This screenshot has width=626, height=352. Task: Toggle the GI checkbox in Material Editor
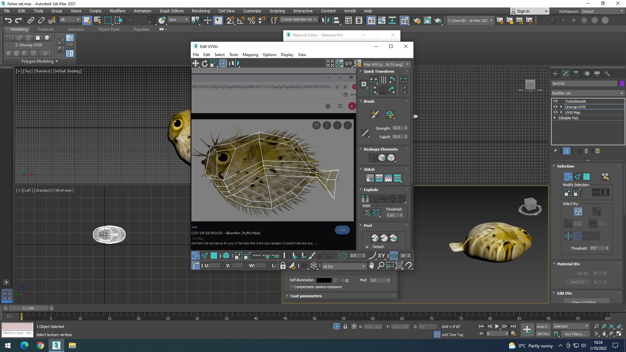342,280
